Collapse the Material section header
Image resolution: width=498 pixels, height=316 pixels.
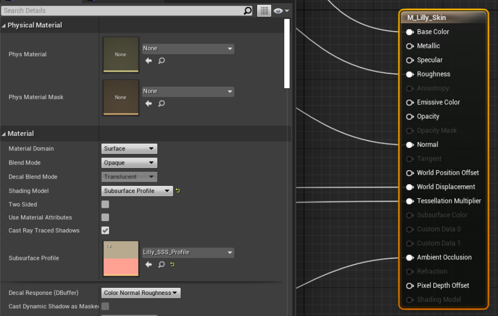pyautogui.click(x=4, y=134)
